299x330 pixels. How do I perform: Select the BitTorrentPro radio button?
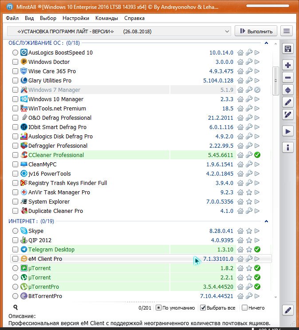[15, 296]
